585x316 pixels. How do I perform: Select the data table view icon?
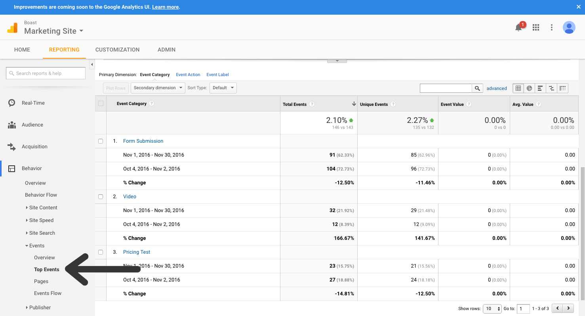(518, 88)
